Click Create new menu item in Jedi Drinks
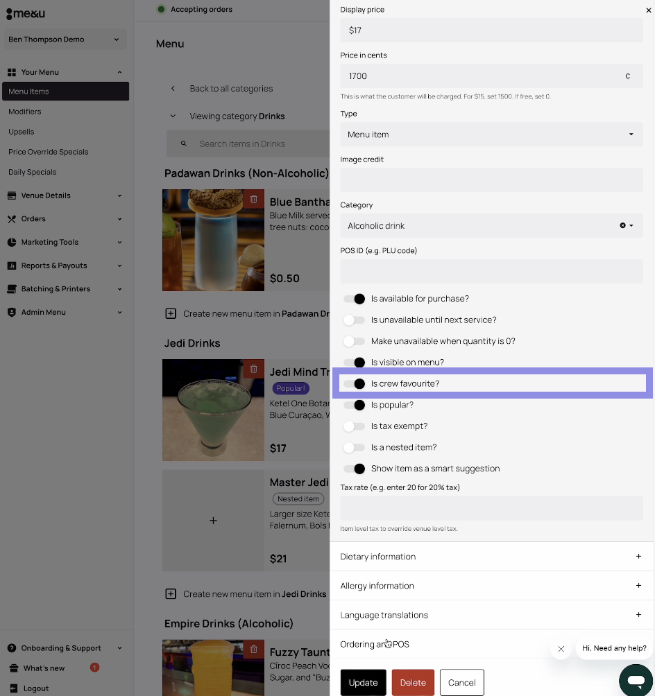Viewport: 655px width, 696px height. coord(255,594)
